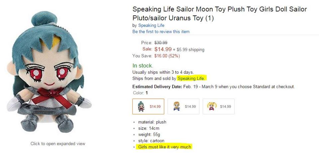This screenshot has width=319, height=153.
Task: Choose the Sailor Uranus doll color option
Action: (183, 107)
